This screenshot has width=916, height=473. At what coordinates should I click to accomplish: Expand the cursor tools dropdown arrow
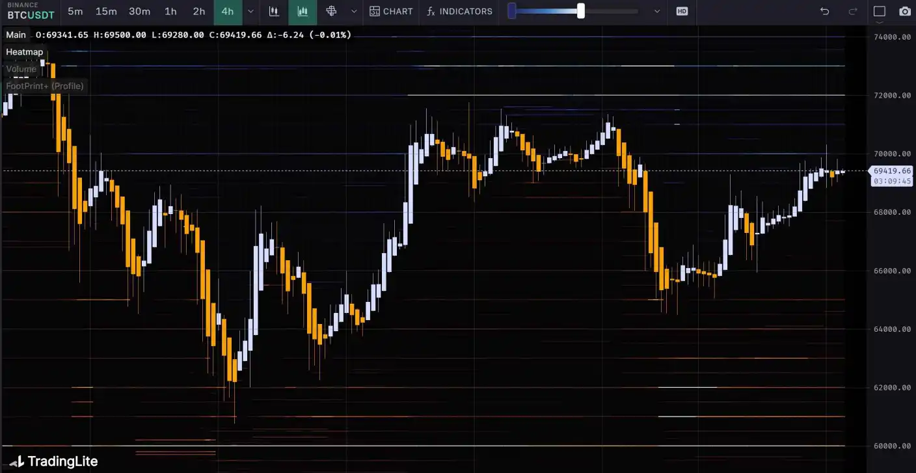click(x=353, y=11)
